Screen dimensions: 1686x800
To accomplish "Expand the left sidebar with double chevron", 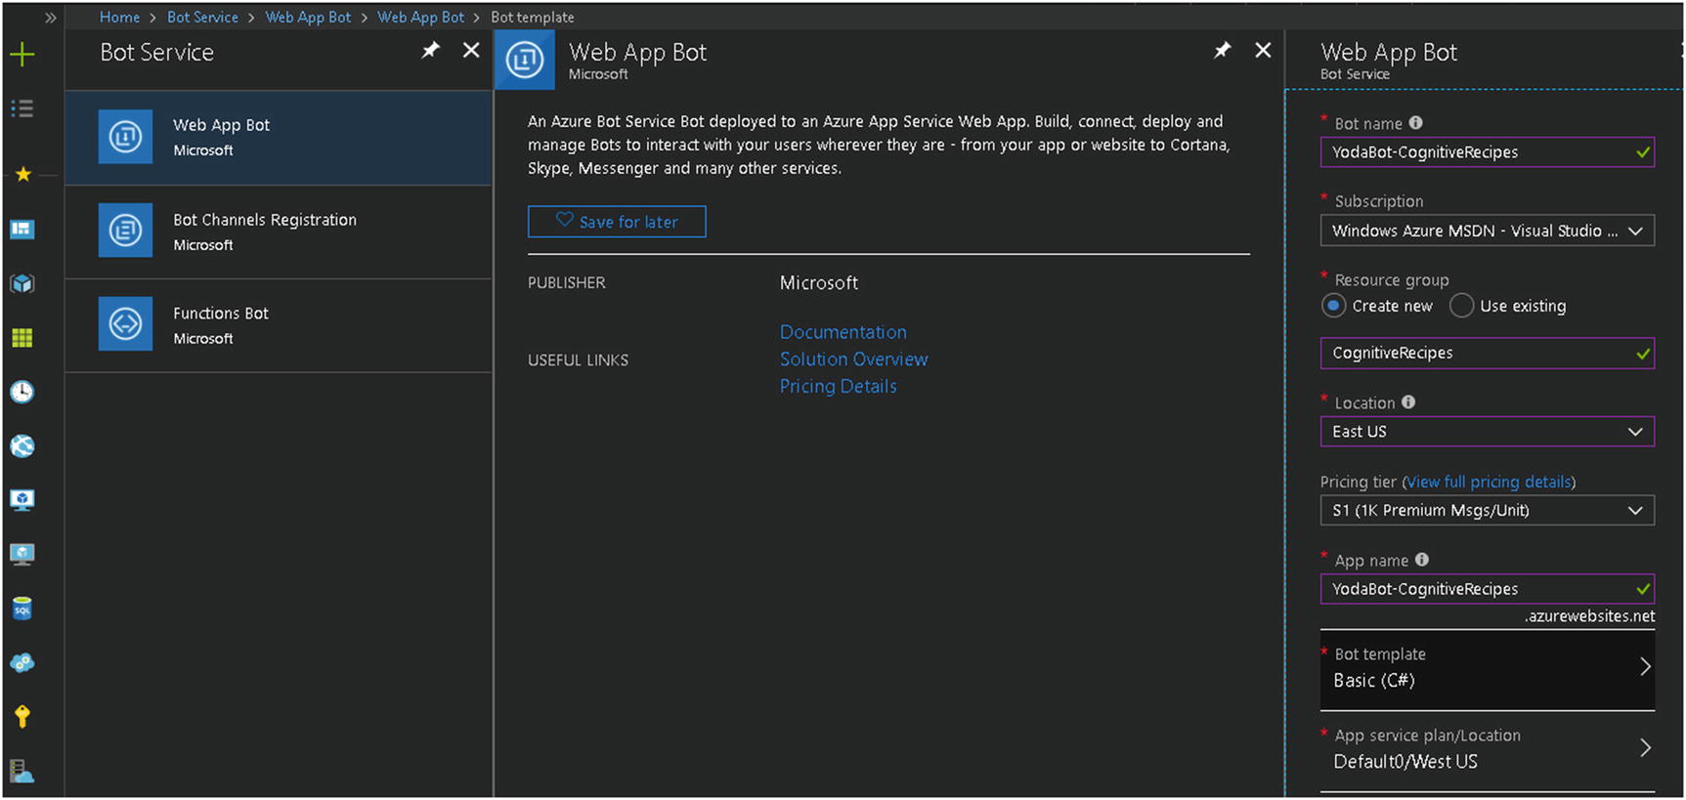I will [50, 18].
